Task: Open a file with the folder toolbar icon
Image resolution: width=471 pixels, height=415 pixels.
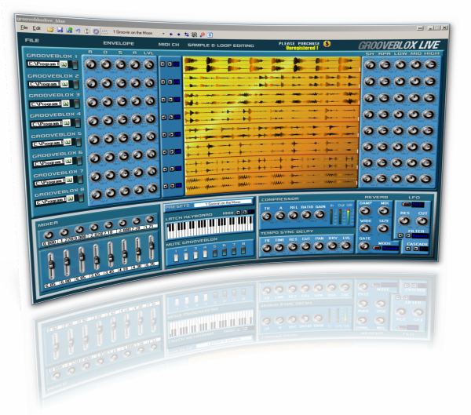Action: point(50,30)
